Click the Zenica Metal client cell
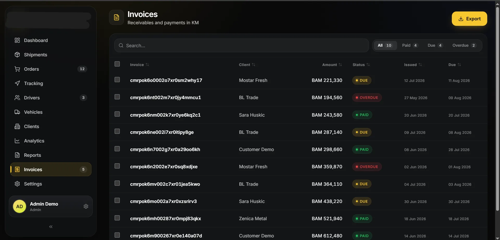Screen dimensions: 500x240 tap(253, 219)
